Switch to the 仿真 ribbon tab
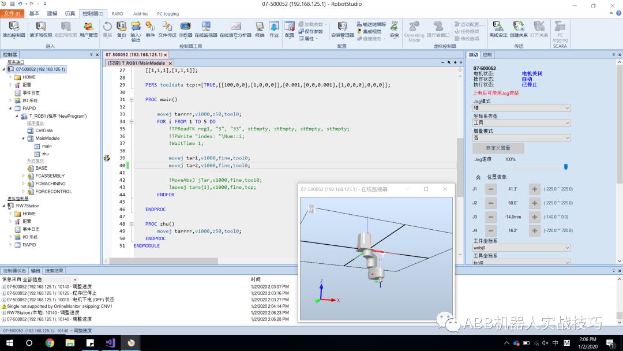Screen dimensions: 623x351 click(70, 13)
